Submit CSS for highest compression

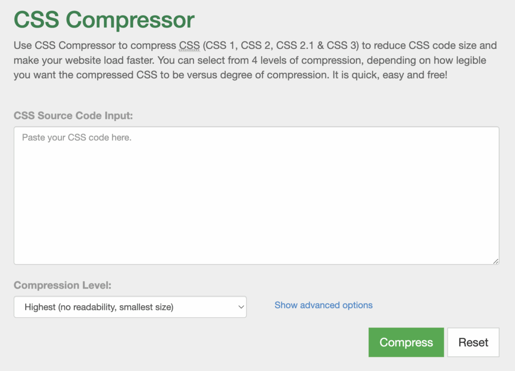(x=406, y=342)
